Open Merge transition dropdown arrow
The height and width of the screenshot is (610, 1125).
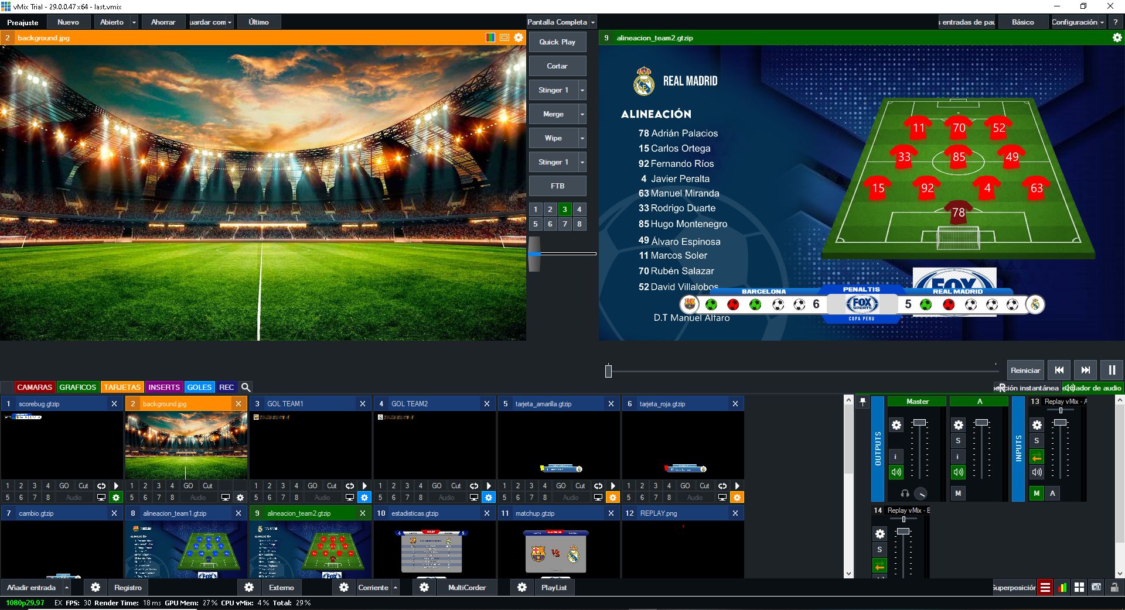582,114
